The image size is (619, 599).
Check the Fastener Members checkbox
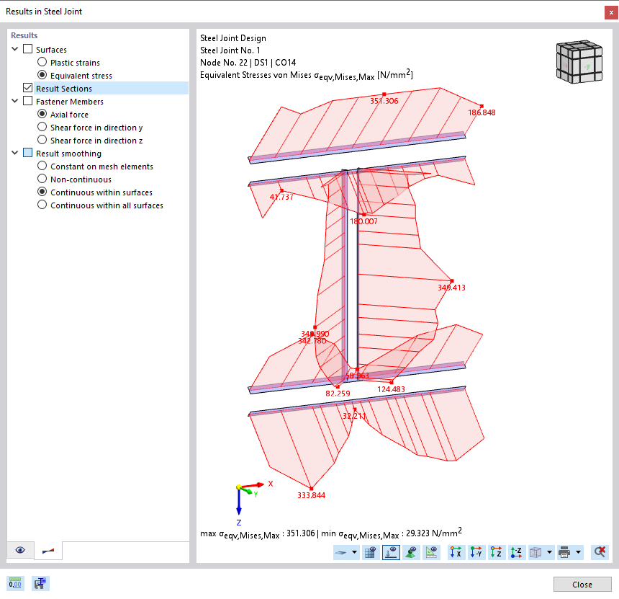click(x=27, y=101)
